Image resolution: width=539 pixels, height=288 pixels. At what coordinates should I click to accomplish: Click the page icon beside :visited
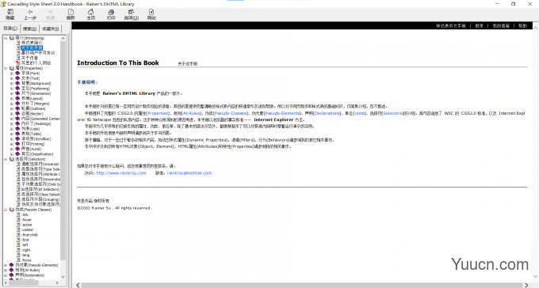point(18,229)
